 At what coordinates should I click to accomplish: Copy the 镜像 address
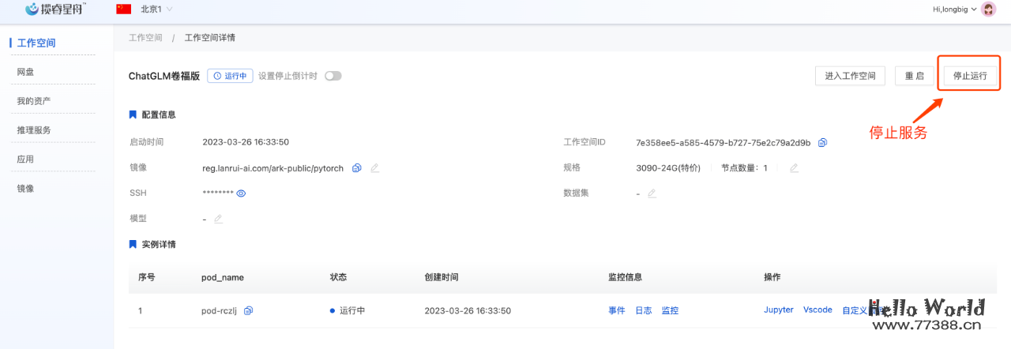357,168
